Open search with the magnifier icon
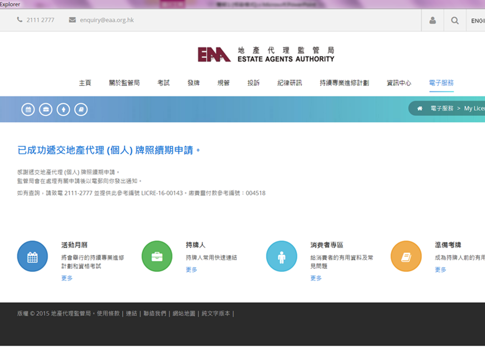The image size is (485, 364). 455,21
